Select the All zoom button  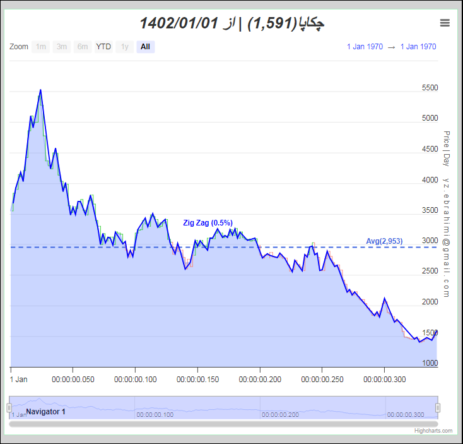tap(146, 47)
